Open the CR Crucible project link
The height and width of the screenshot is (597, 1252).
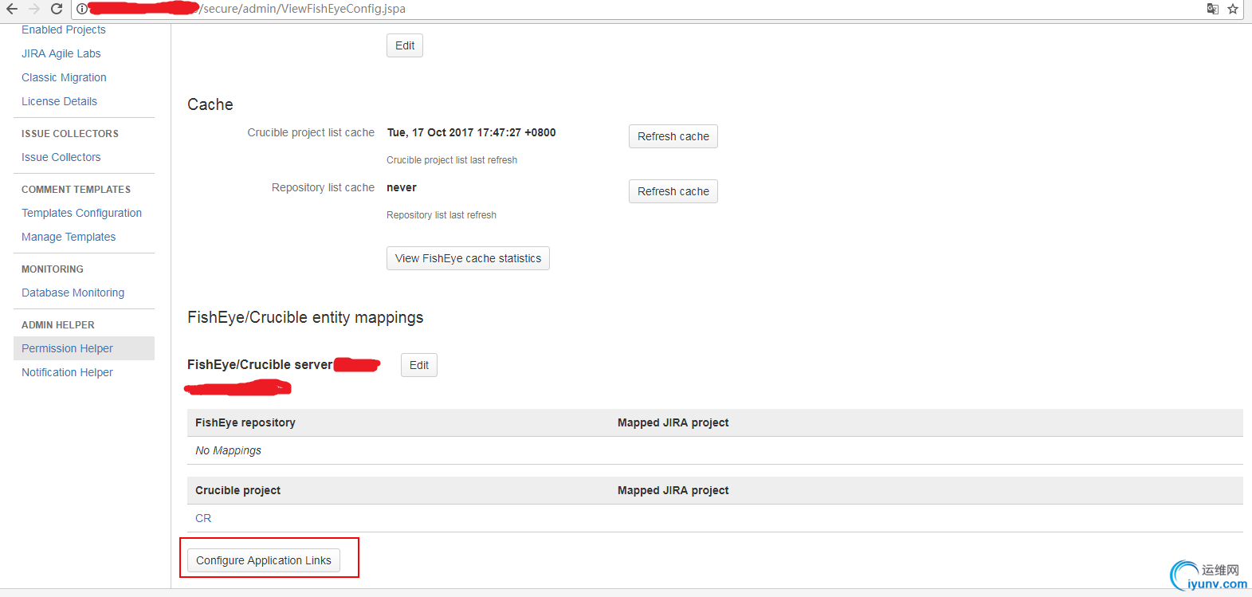coord(203,518)
